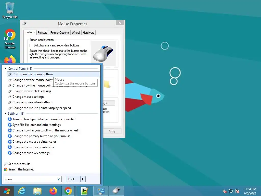Screen dimensions: 261x196
Task: Open the Start button on taskbar
Action: (7, 191)
